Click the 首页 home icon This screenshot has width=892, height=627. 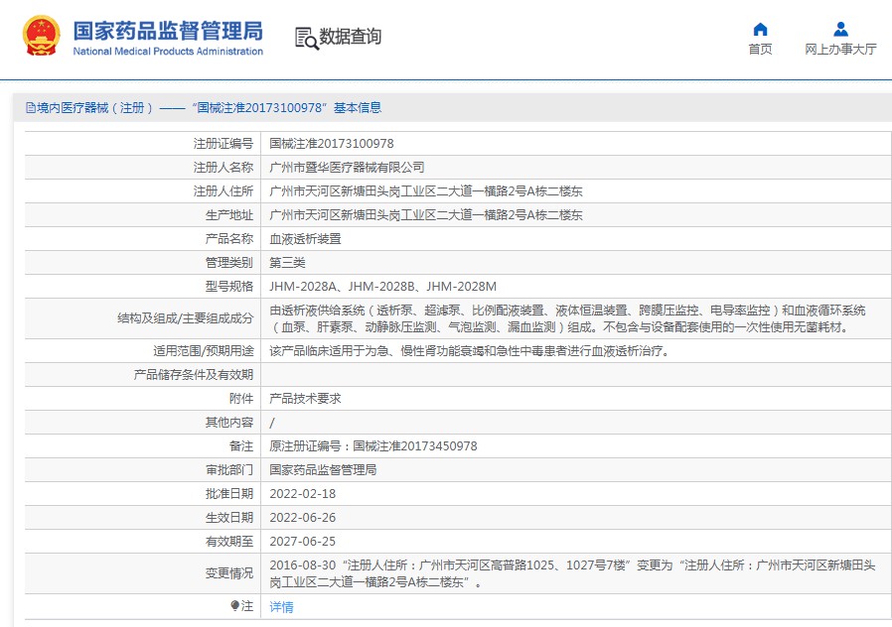(x=760, y=29)
